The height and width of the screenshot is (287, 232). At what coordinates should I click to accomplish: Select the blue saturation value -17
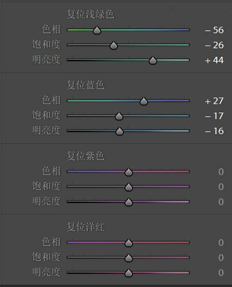point(214,116)
